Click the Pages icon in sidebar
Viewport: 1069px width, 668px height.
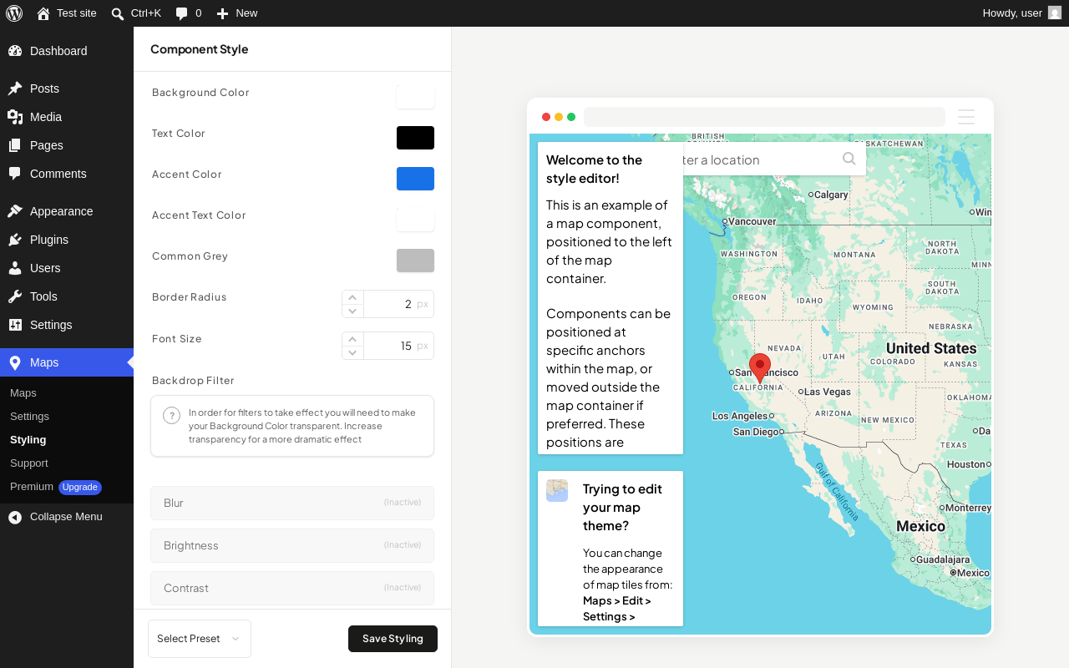click(x=15, y=145)
